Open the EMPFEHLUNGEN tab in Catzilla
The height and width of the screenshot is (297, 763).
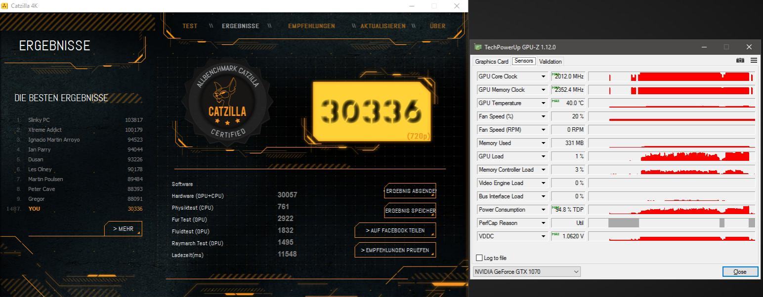tap(311, 26)
